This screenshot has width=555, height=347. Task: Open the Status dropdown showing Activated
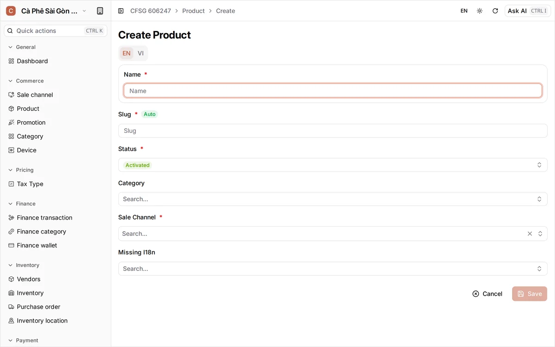(333, 165)
